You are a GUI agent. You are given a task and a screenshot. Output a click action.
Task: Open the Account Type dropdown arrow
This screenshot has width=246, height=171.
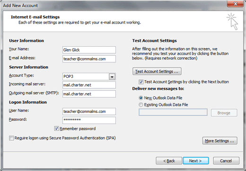coord(112,77)
